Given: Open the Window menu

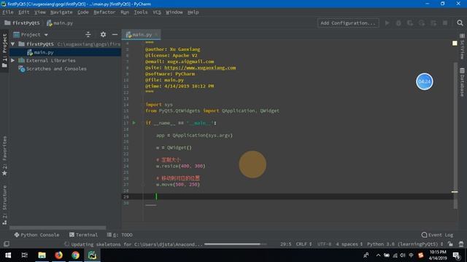Looking at the screenshot, I should (x=174, y=12).
